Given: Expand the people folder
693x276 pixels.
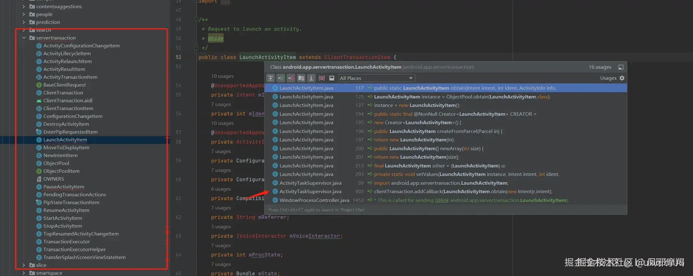Looking at the screenshot, I should tap(24, 14).
